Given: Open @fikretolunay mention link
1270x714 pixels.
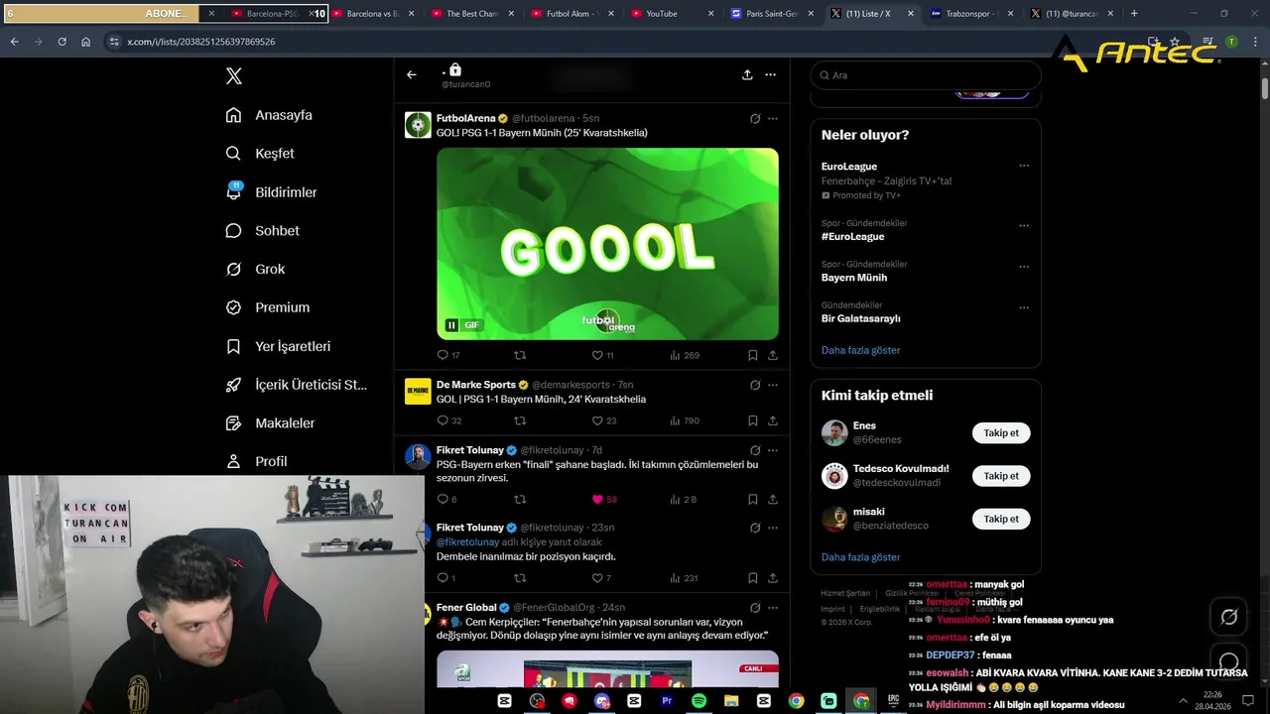Looking at the screenshot, I should tap(467, 542).
